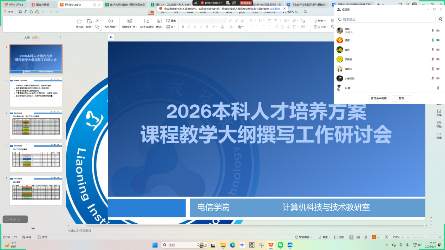Click the 立即赠送 link in notification
445x250 pixels.
point(275,8)
